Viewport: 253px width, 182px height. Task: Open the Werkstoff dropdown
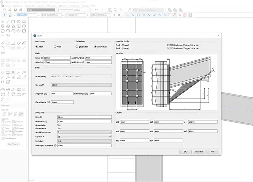[x=81, y=85]
